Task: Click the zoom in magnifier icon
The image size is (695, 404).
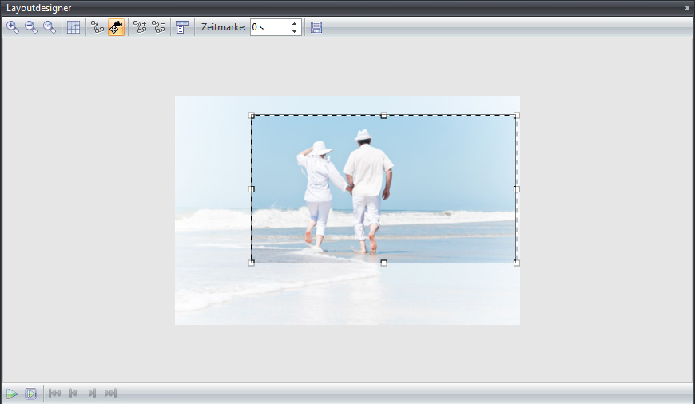Action: coord(13,27)
